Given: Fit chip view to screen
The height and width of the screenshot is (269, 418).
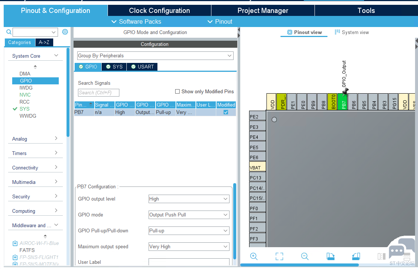Looking at the screenshot, I should (x=279, y=256).
